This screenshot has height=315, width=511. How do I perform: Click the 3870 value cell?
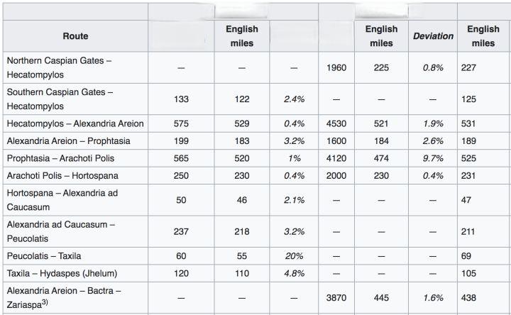click(336, 295)
